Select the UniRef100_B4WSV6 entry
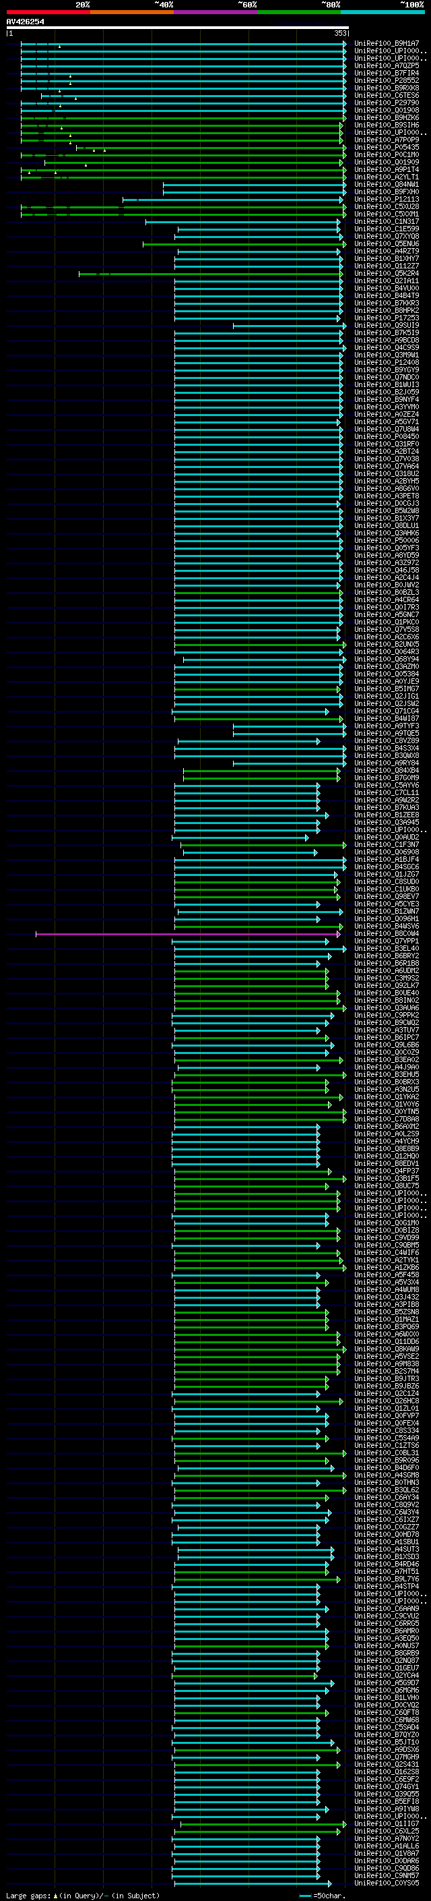 coord(387,926)
